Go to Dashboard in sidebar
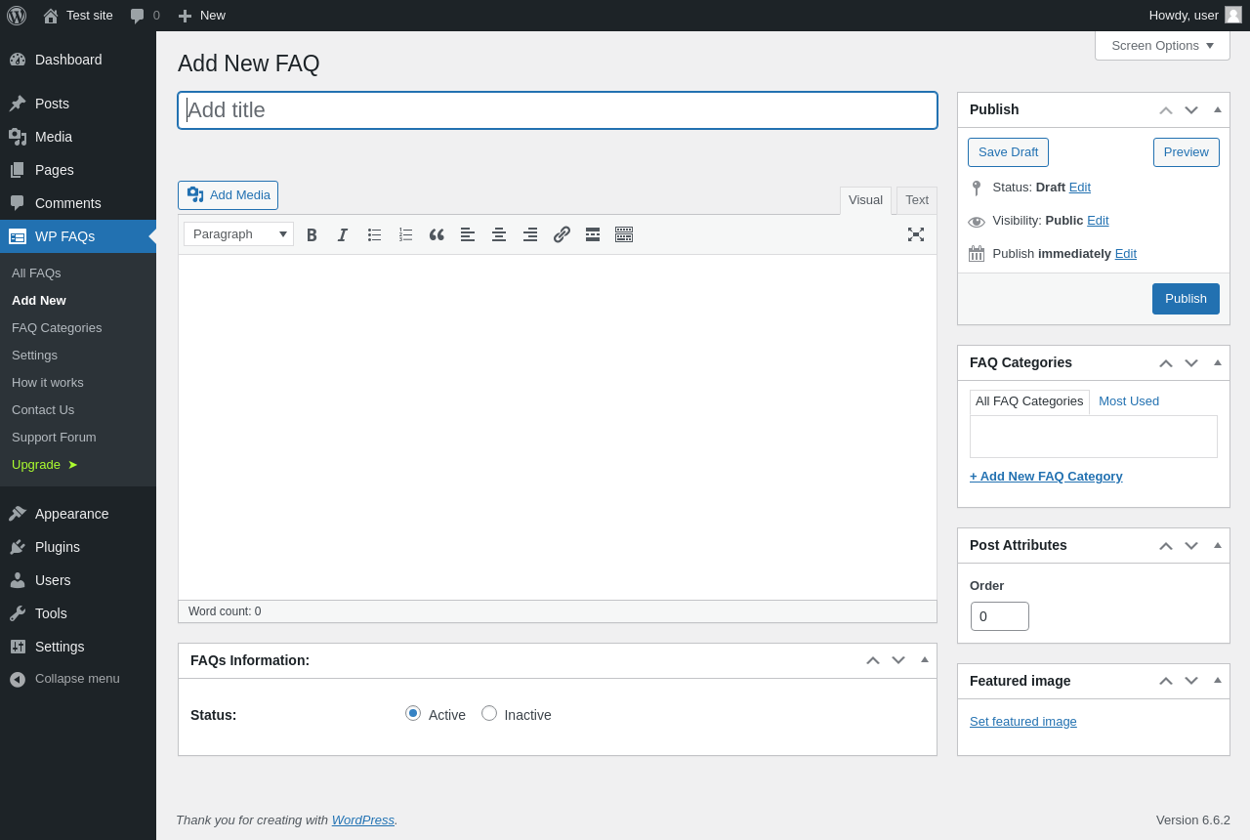 (x=78, y=60)
